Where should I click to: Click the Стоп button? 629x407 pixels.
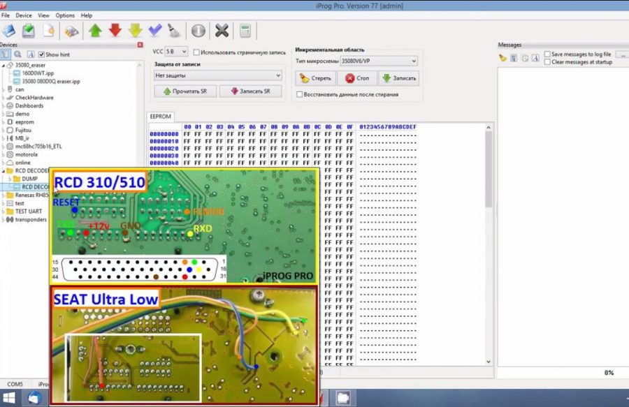coord(357,78)
